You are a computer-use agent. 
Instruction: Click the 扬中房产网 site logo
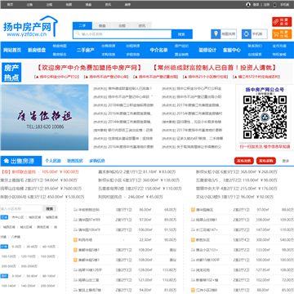coord(30,26)
